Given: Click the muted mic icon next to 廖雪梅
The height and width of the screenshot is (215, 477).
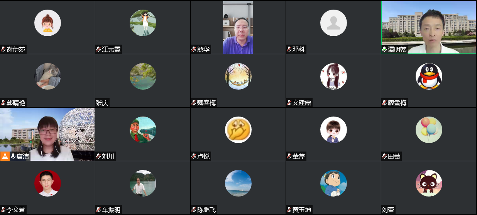Looking at the screenshot, I should point(384,103).
